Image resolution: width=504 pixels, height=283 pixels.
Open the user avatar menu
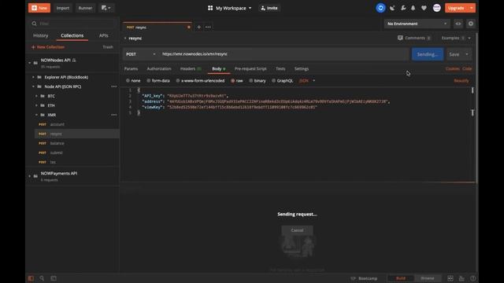(436, 8)
